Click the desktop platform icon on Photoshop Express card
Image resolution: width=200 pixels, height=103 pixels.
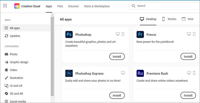coord(123,73)
